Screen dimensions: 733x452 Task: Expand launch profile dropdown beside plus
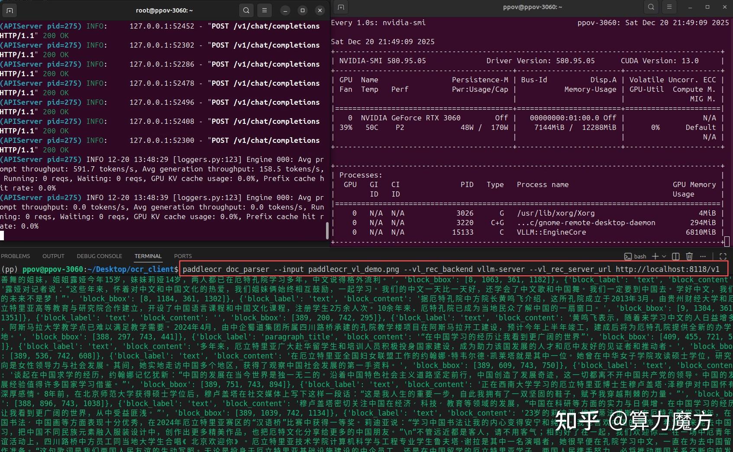click(664, 256)
